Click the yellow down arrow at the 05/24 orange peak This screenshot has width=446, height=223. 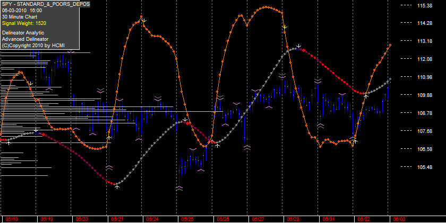[144, 21]
